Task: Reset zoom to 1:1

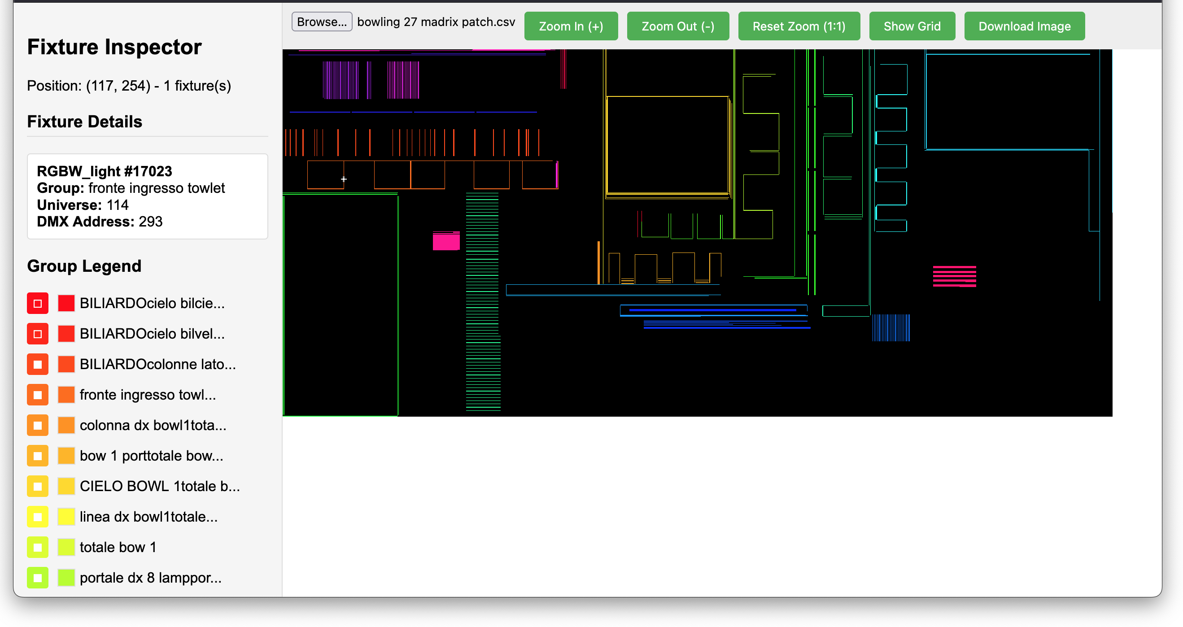Action: pyautogui.click(x=799, y=26)
